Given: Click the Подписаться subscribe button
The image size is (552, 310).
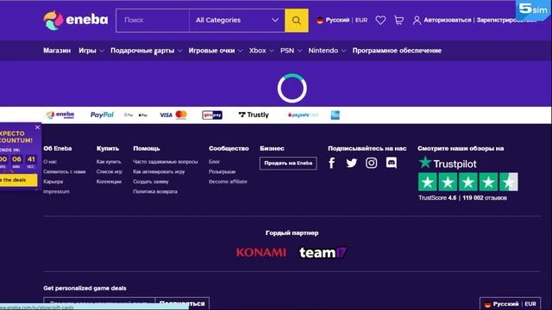Looking at the screenshot, I should click(x=182, y=303).
